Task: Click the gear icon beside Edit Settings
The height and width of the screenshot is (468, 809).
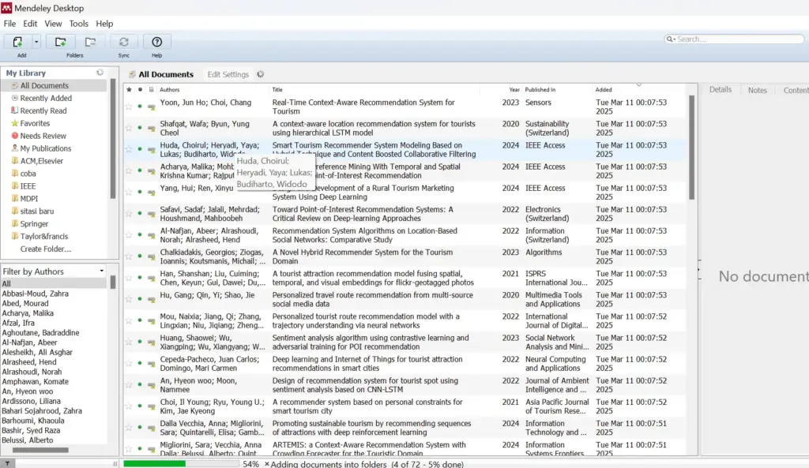Action: tap(261, 74)
